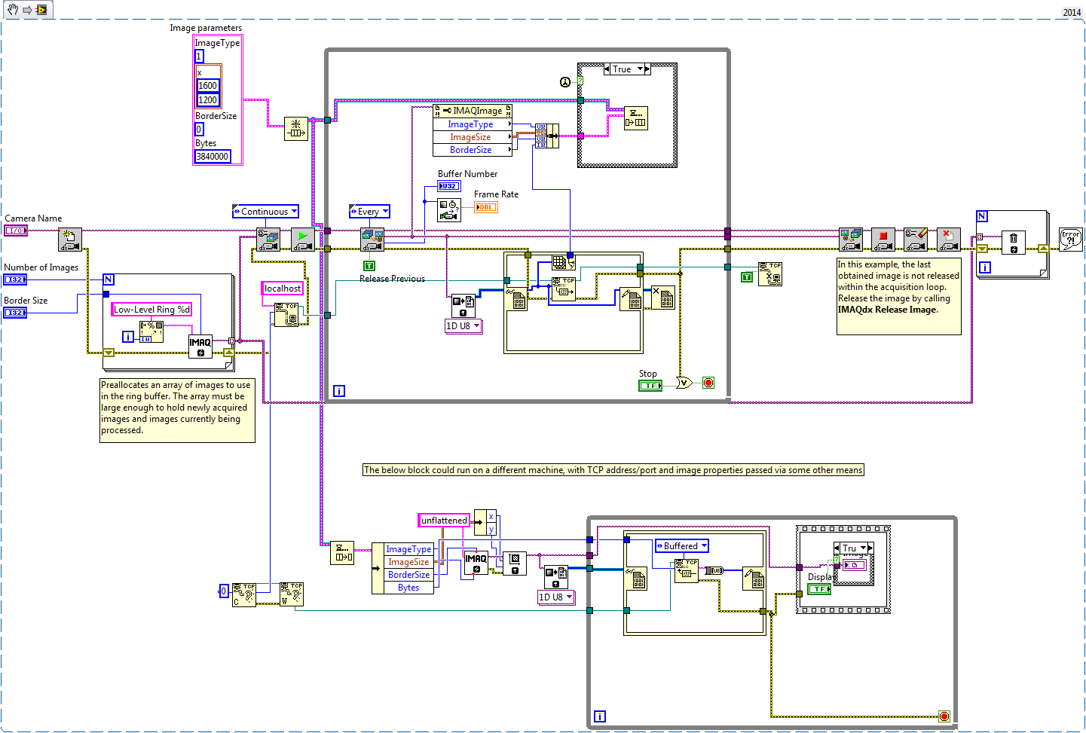
Task: Toggle the true constant left of TCP Close
Action: point(747,277)
